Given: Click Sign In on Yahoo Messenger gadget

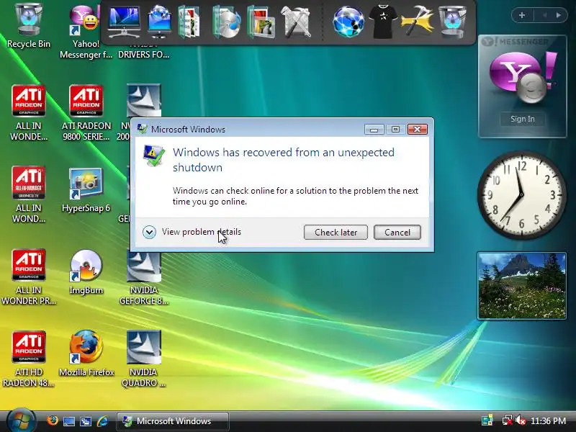Looking at the screenshot, I should click(x=523, y=119).
